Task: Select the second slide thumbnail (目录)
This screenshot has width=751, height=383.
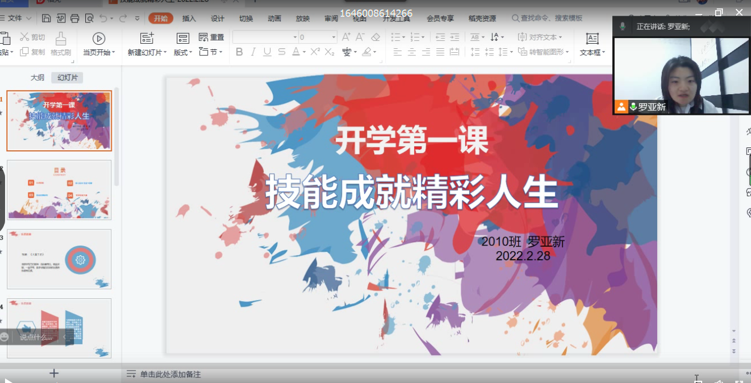Action: click(59, 190)
